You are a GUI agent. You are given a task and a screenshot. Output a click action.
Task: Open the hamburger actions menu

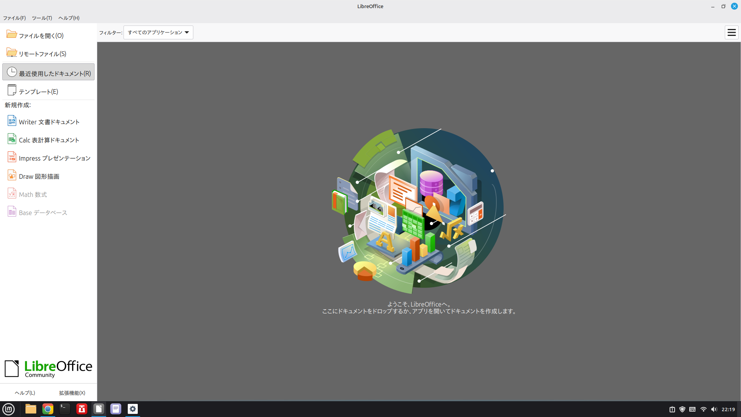731,32
